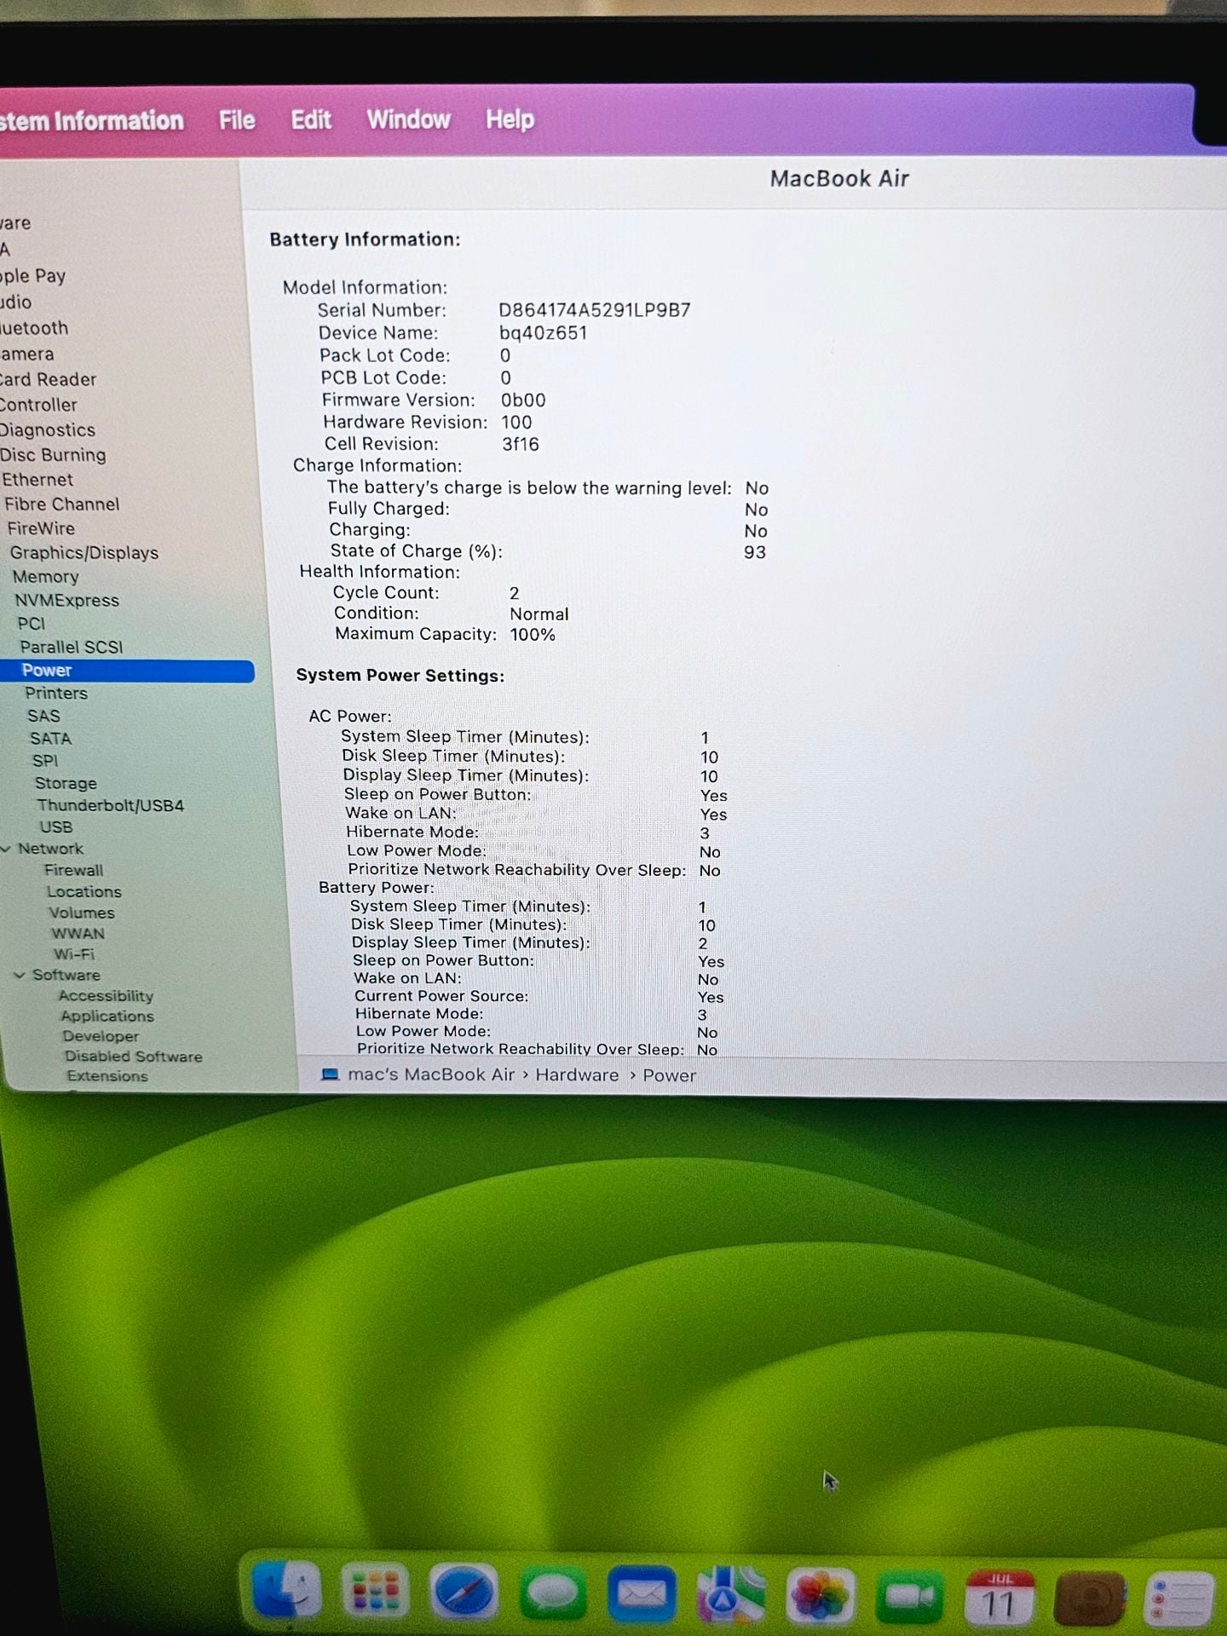Select WWAN under Network
Viewport: 1227px width, 1636px height.
click(78, 934)
